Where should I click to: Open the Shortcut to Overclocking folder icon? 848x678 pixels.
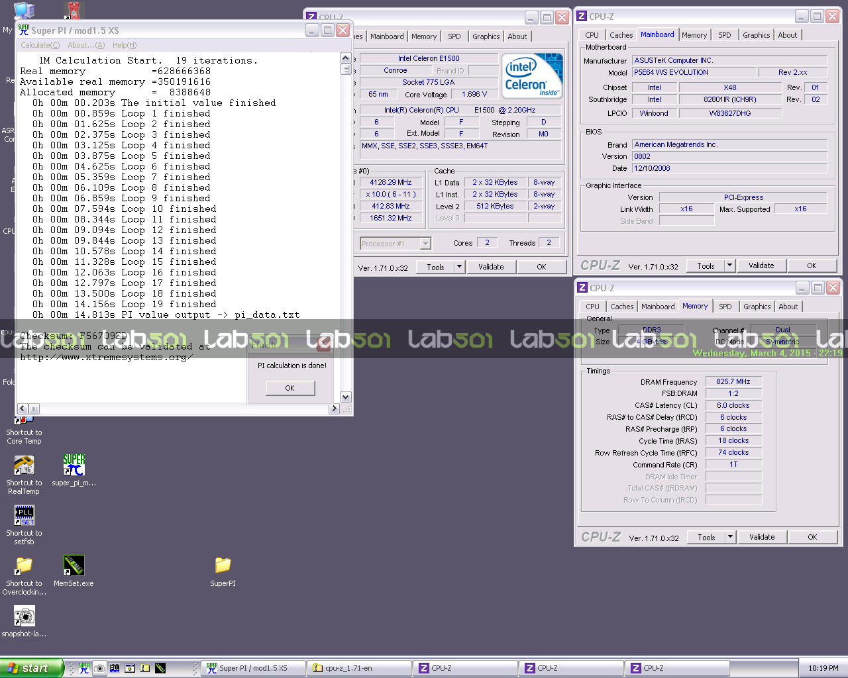click(x=24, y=566)
